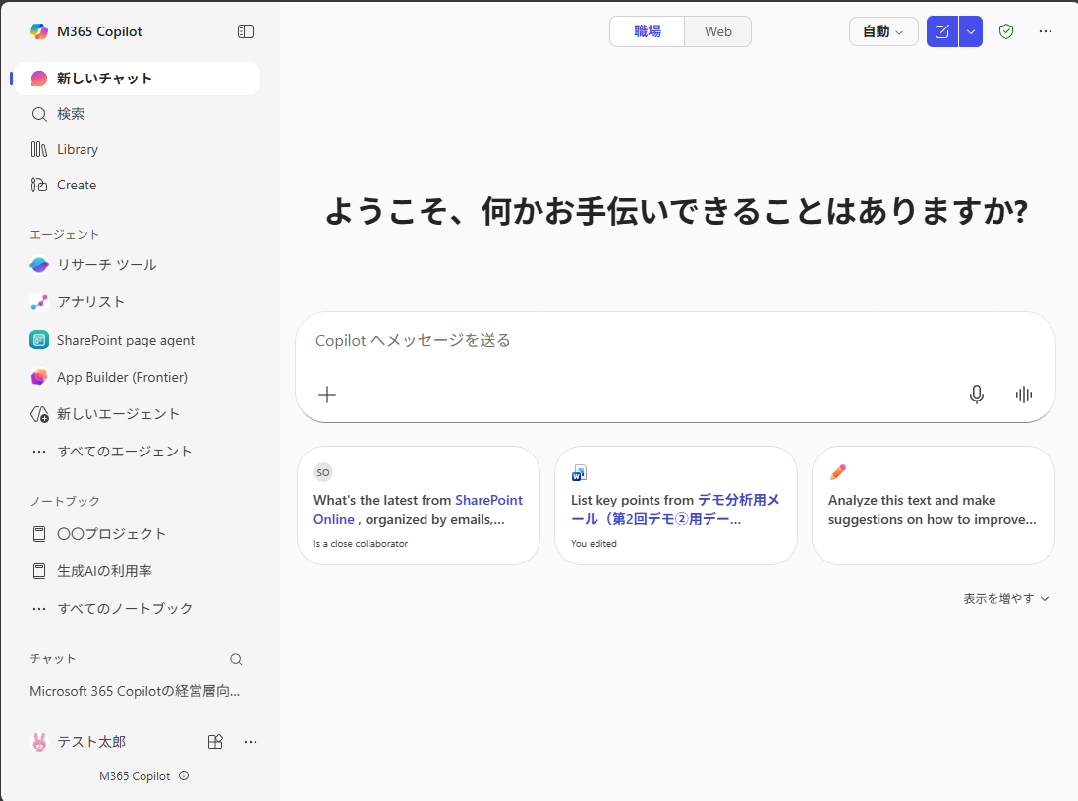Image resolution: width=1078 pixels, height=801 pixels.
Task: Click the plus attach icon in message box
Action: coord(327,395)
